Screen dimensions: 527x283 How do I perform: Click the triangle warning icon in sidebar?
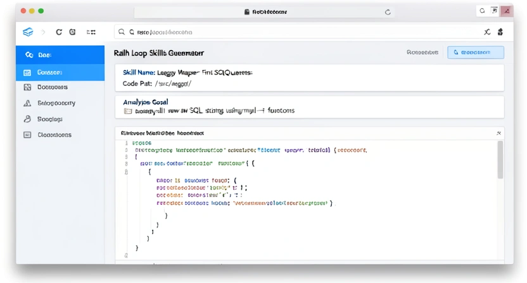coord(27,103)
